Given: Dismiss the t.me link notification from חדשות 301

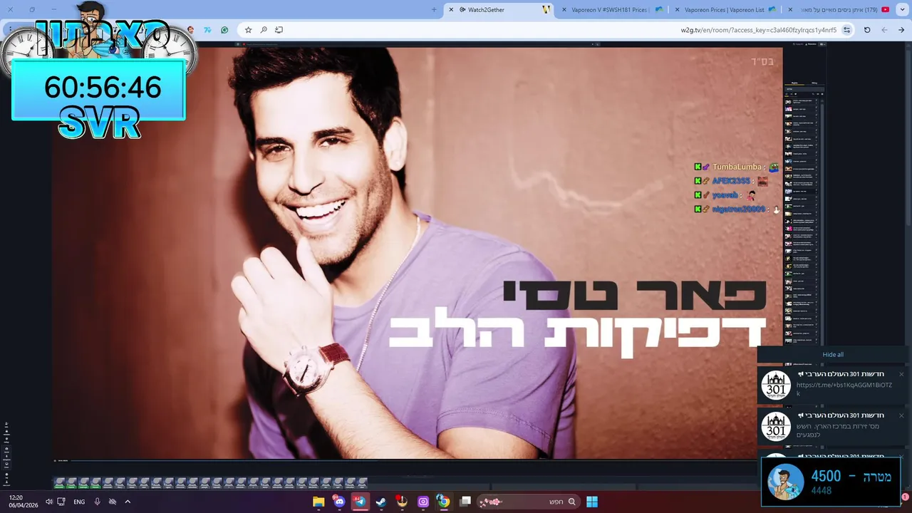Looking at the screenshot, I should click(x=901, y=374).
